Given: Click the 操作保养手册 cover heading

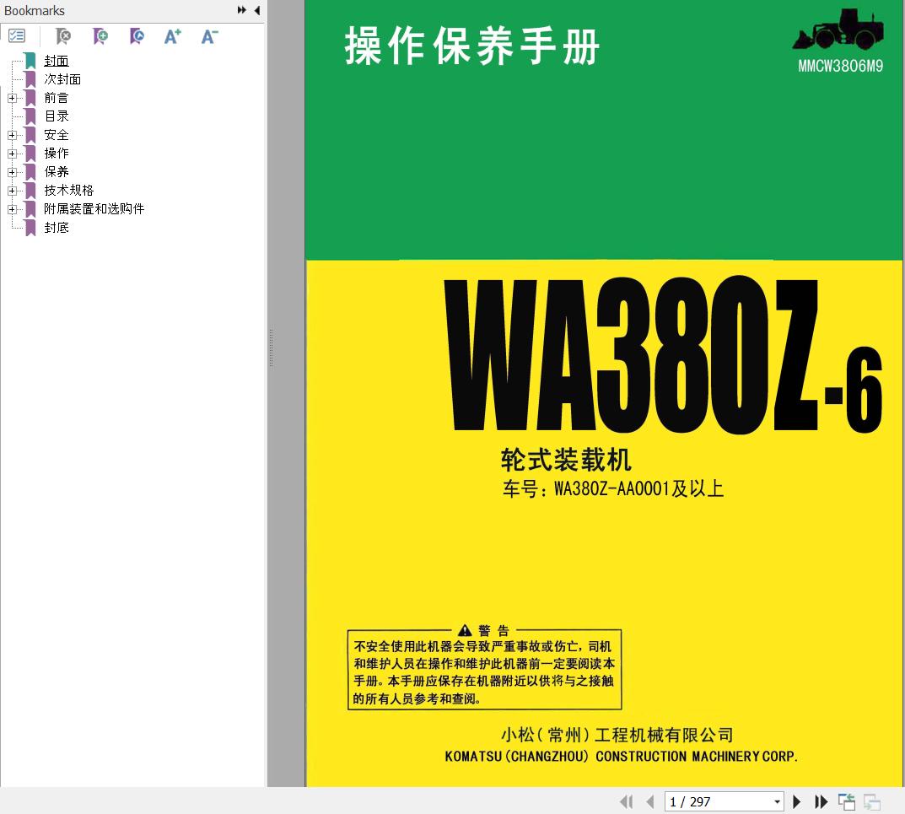Looking at the screenshot, I should (x=472, y=46).
